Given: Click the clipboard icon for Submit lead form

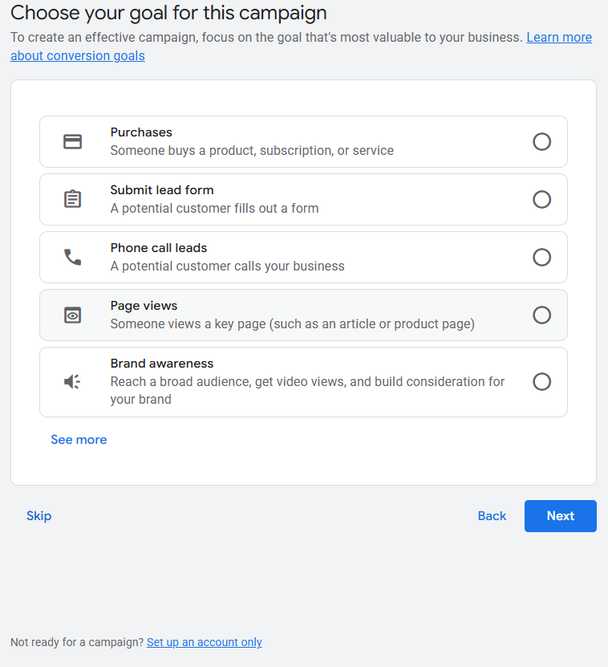Looking at the screenshot, I should click(x=73, y=199).
